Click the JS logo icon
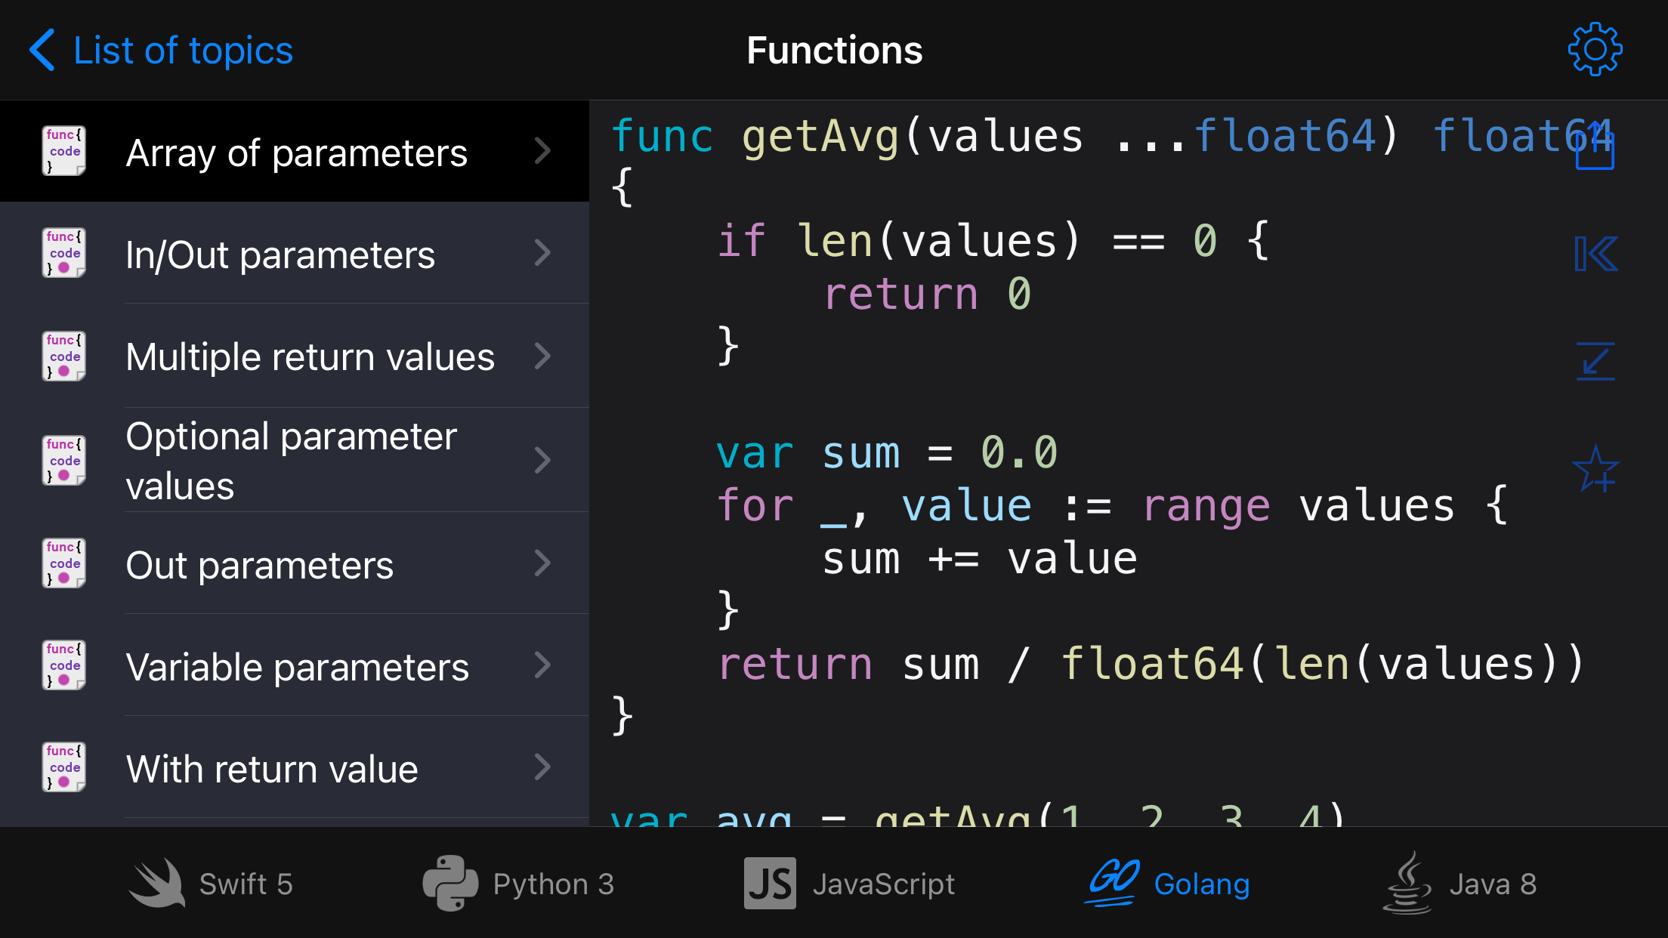The width and height of the screenshot is (1668, 938). [770, 883]
